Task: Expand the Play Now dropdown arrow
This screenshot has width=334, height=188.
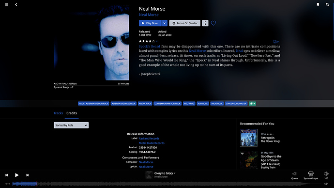Action: pos(164,23)
